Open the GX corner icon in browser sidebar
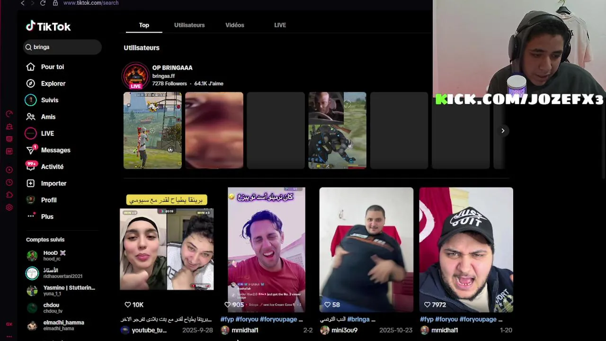The width and height of the screenshot is (606, 341). 9,324
